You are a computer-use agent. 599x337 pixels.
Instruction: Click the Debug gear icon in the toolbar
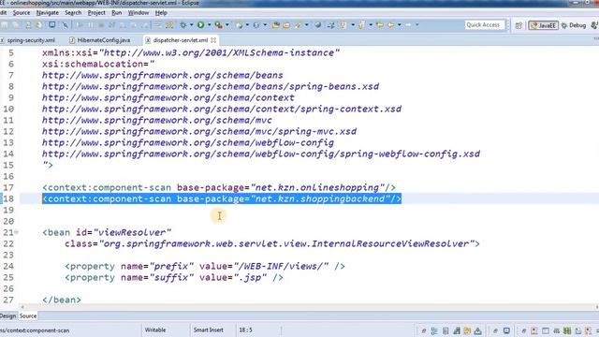tap(183, 25)
